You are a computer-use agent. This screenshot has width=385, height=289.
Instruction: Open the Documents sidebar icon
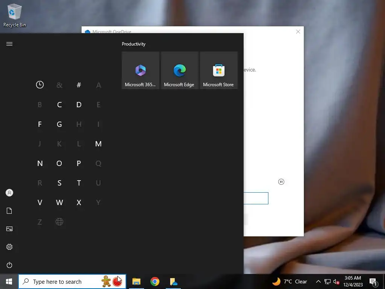(9, 211)
